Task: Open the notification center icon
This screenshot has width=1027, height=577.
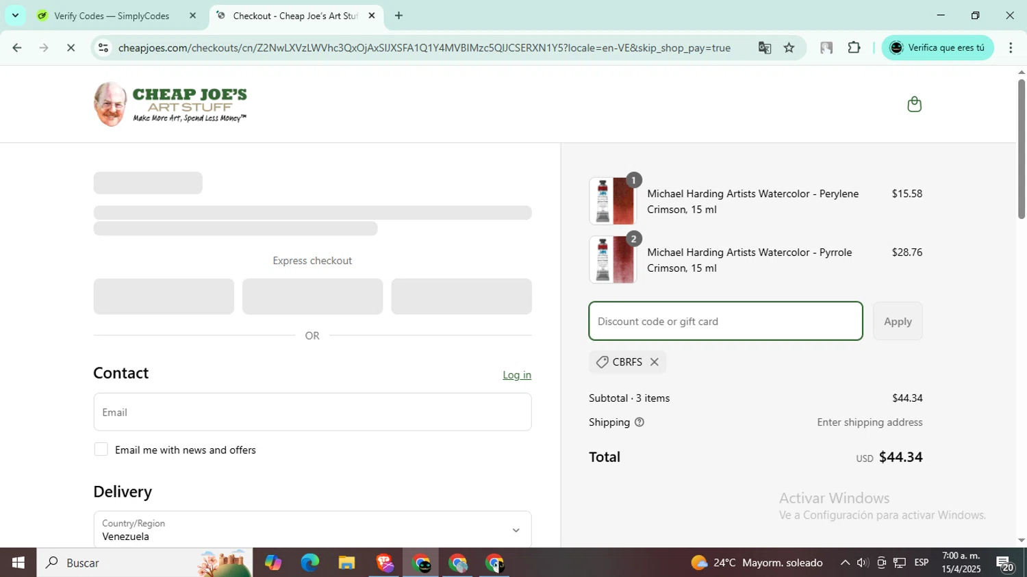Action: point(1005,564)
